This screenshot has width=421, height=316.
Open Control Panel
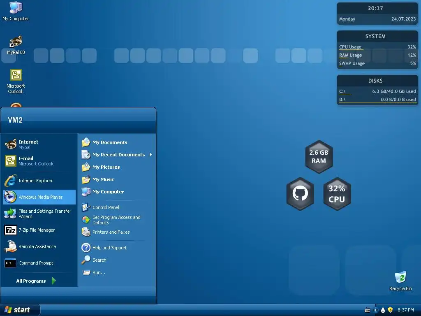[x=117, y=207]
